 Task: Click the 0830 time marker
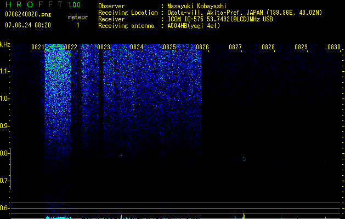coord(334,47)
